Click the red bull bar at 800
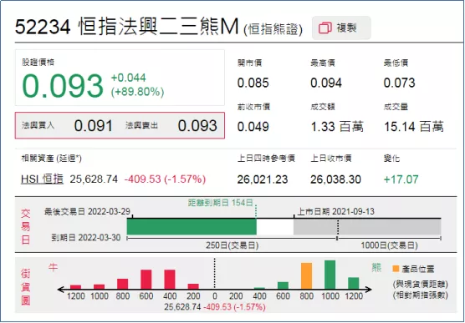 pos(123,284)
